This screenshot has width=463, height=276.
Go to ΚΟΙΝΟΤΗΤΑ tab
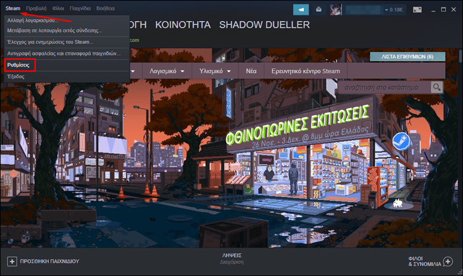[183, 25]
